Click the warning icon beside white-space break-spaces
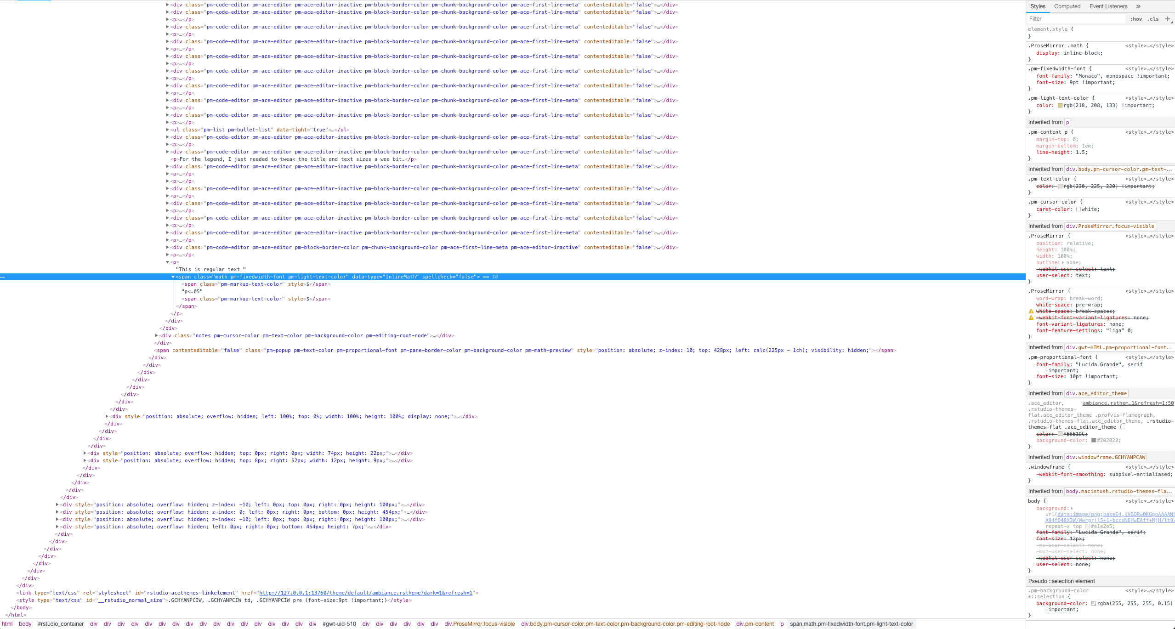Screen dimensions: 1175x629 click(x=1031, y=311)
